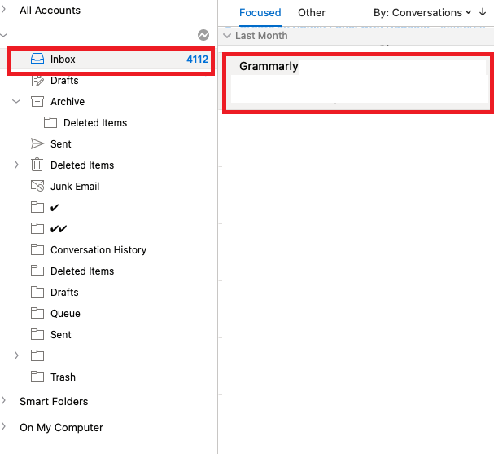Open the Inbox folder tray icon
This screenshot has height=454, width=494.
pyautogui.click(x=37, y=59)
